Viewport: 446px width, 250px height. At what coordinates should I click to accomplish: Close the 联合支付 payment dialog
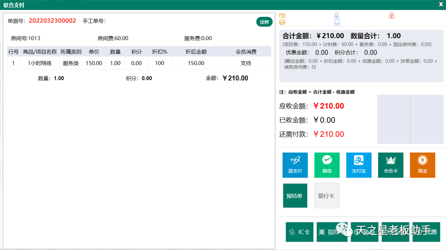(x=440, y=4)
